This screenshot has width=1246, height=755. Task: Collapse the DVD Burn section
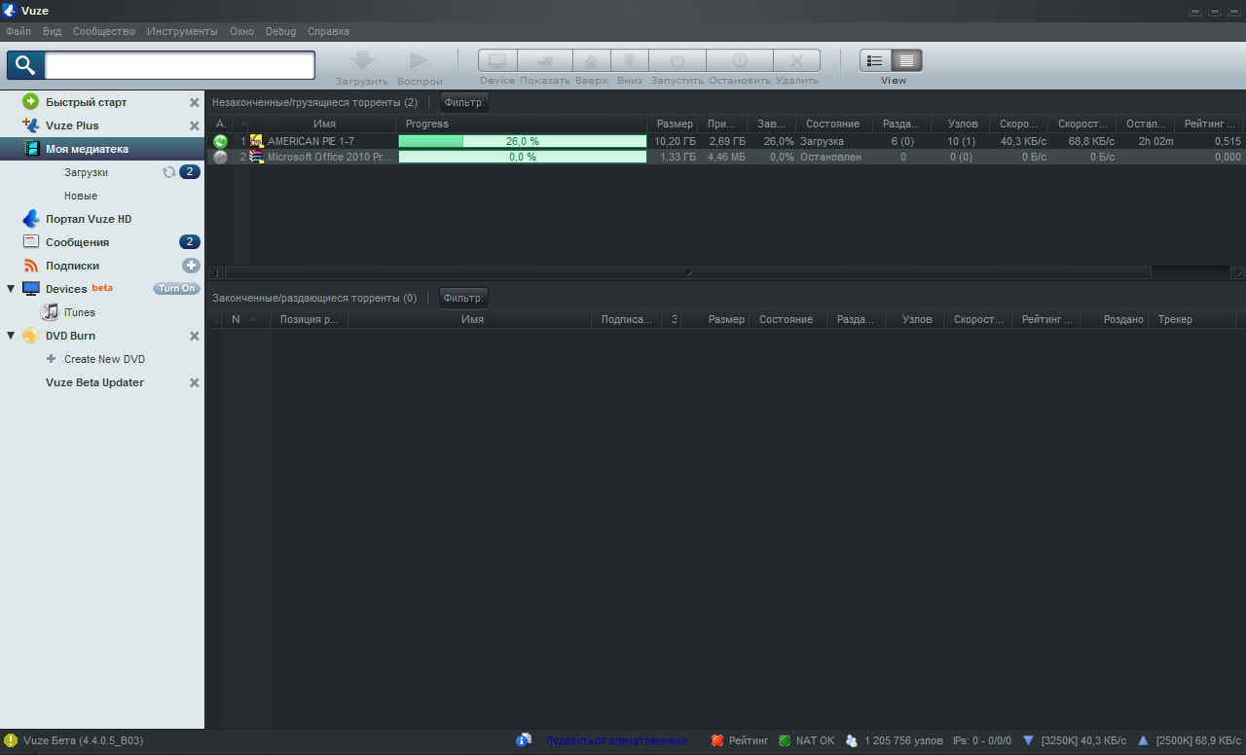click(x=11, y=336)
